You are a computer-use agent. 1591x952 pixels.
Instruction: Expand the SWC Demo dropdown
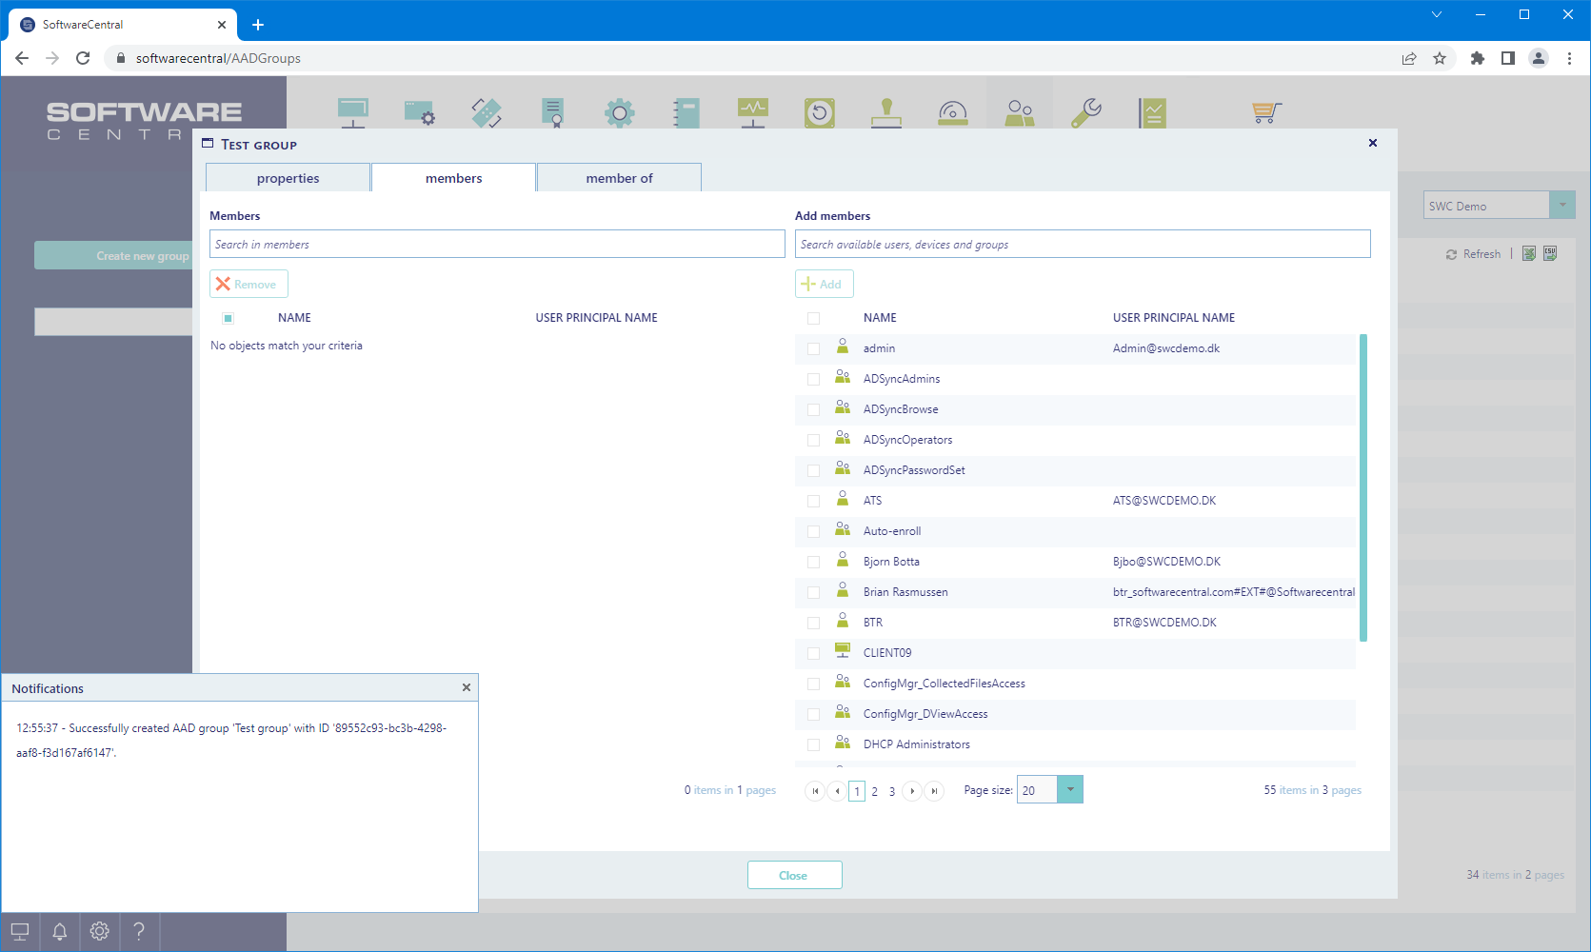click(1561, 206)
